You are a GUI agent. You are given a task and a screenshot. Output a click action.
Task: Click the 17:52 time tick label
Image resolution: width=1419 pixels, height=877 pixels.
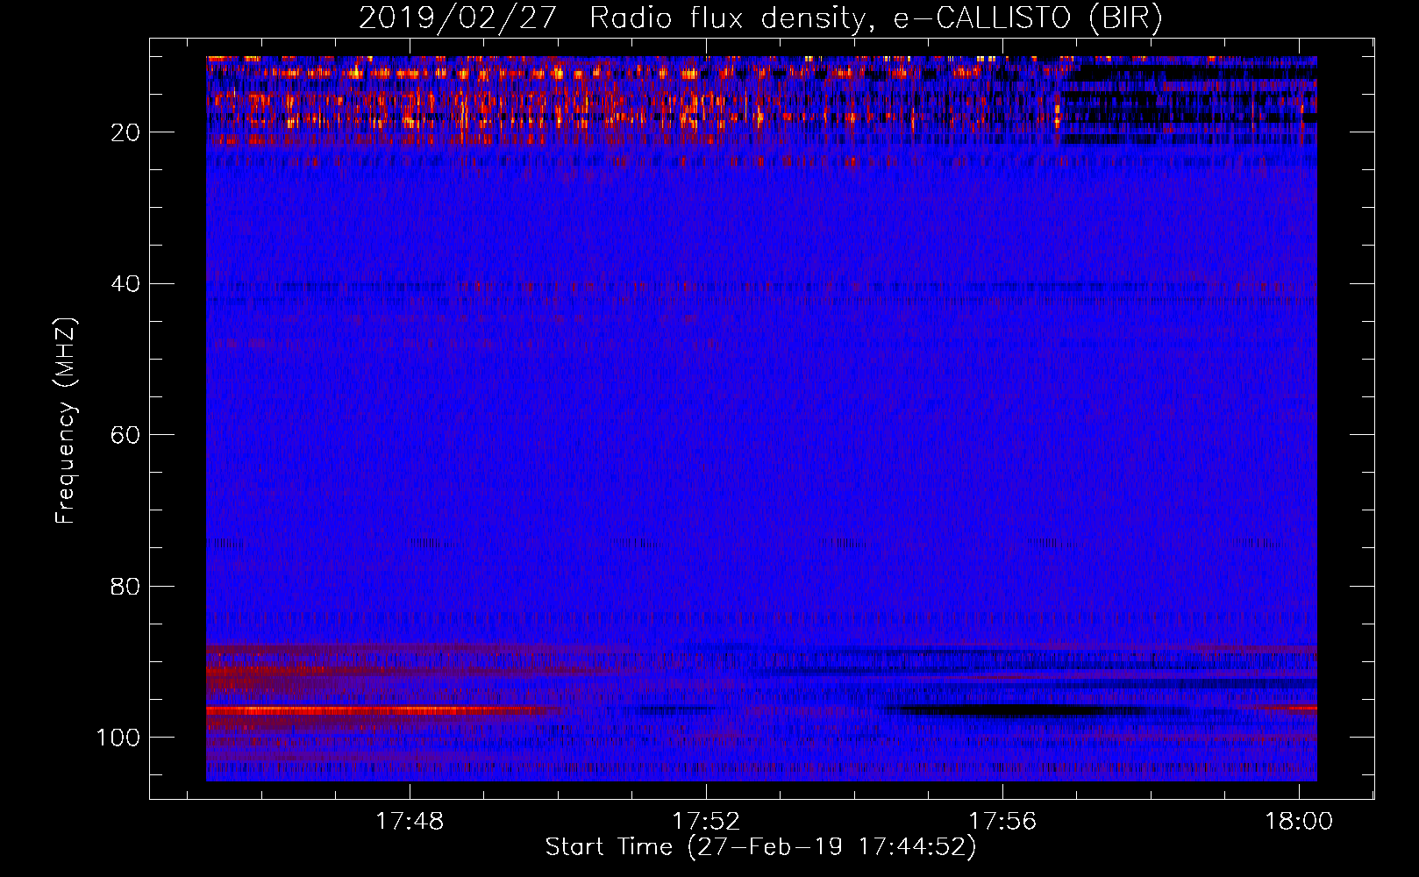pyautogui.click(x=706, y=822)
